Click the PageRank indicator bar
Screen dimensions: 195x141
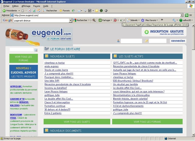(x=122, y=20)
